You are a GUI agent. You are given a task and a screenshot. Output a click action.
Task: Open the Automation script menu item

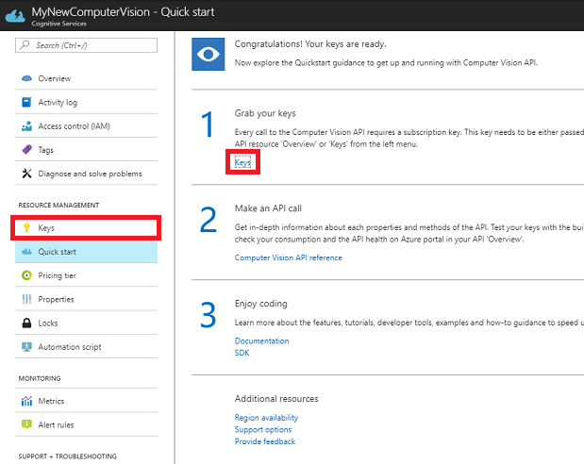(69, 346)
